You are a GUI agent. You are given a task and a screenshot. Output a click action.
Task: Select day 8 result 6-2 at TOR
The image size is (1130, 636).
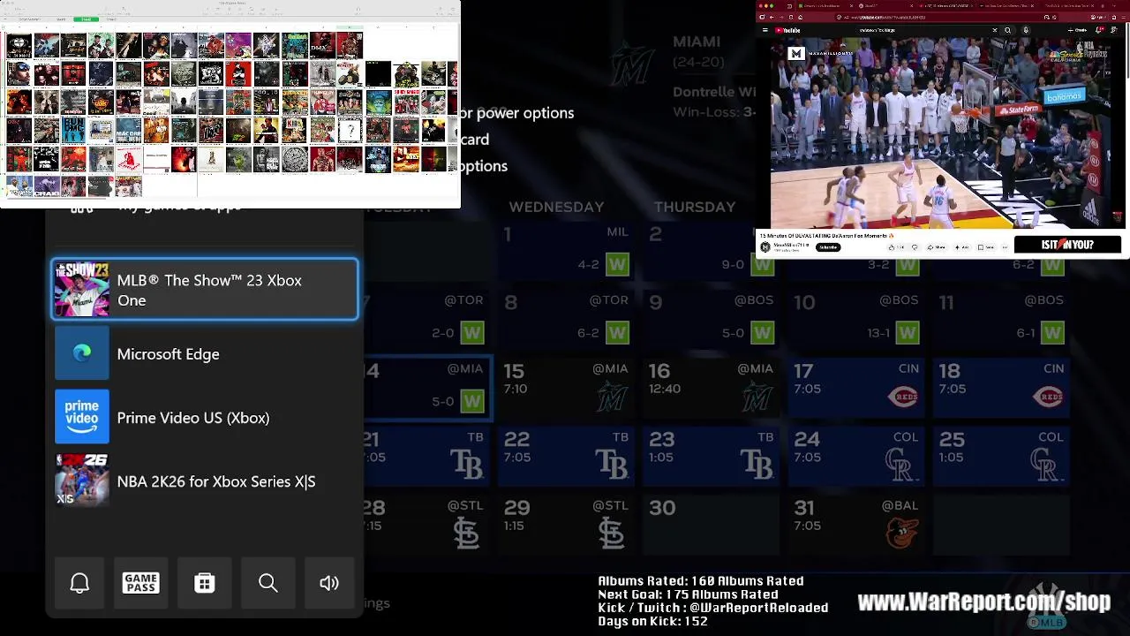click(x=566, y=319)
